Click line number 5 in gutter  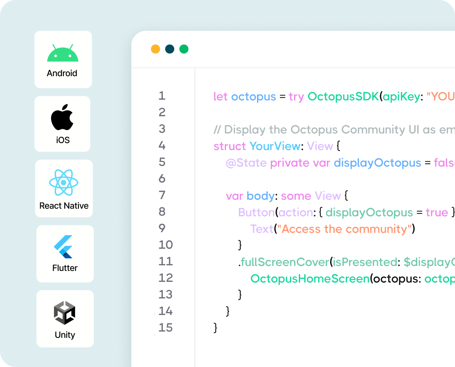(162, 162)
